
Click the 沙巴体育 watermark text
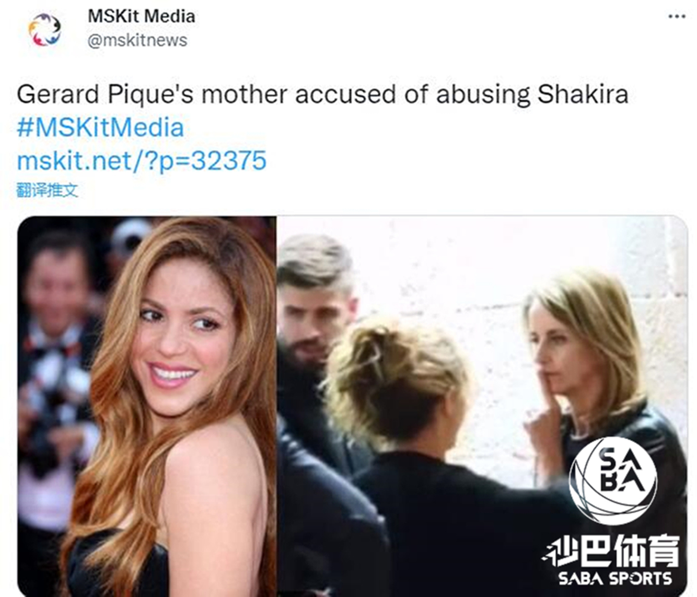(x=612, y=550)
